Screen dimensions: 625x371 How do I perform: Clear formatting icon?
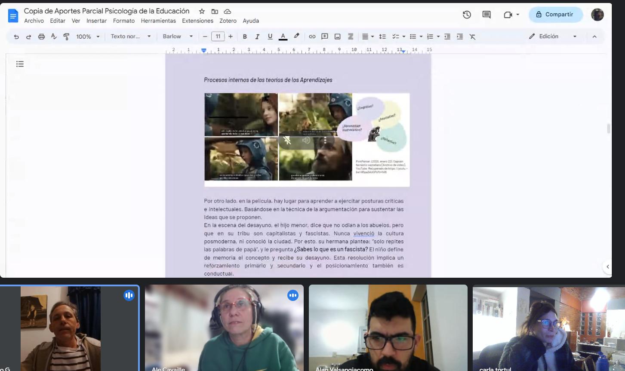tap(472, 37)
